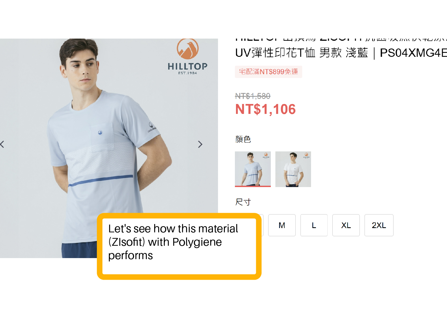Pick the 2XL size option
The image size is (447, 324).
[379, 225]
